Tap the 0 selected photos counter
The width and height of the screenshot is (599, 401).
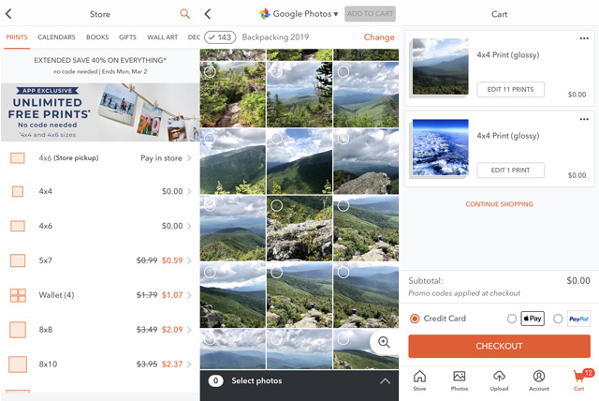(x=216, y=380)
